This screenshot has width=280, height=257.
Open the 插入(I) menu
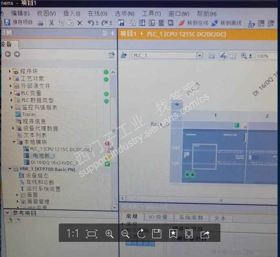(x=71, y=13)
